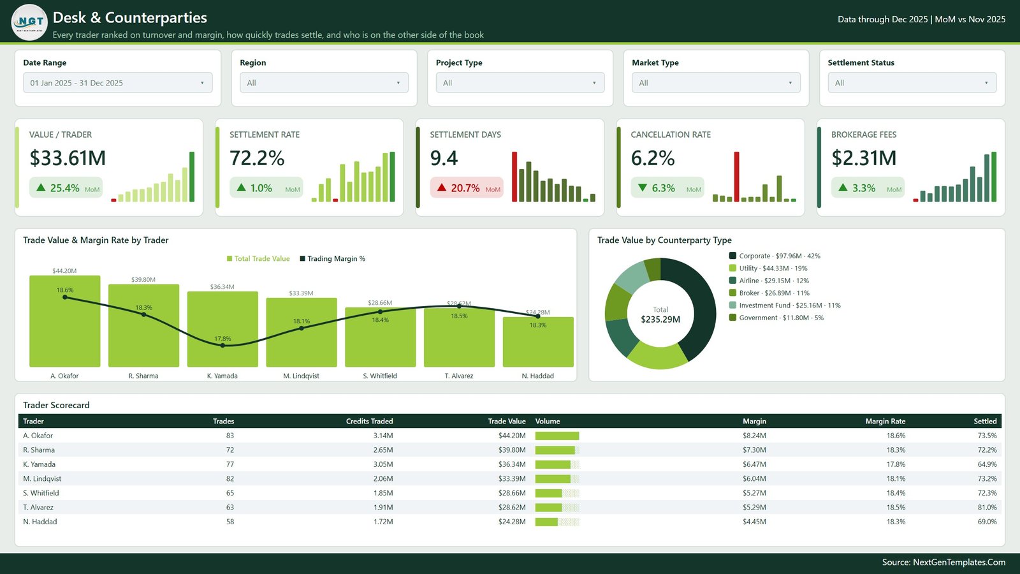Click the Broker legend color swatch
Viewport: 1020px width, 574px height.
pyautogui.click(x=733, y=293)
